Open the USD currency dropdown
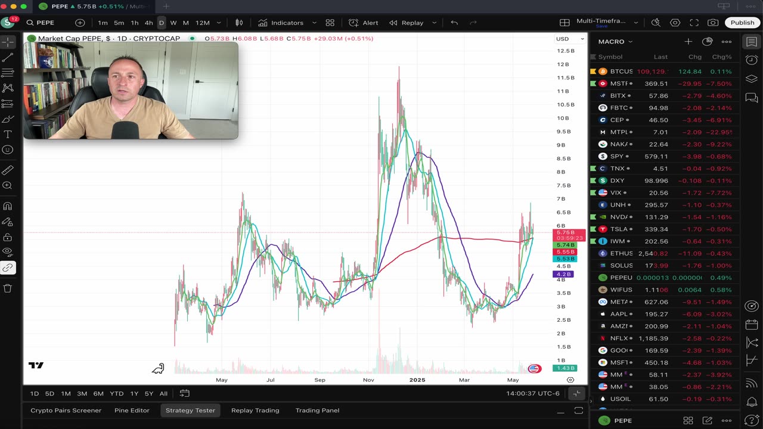Viewport: 763px width, 429px height. pyautogui.click(x=570, y=39)
